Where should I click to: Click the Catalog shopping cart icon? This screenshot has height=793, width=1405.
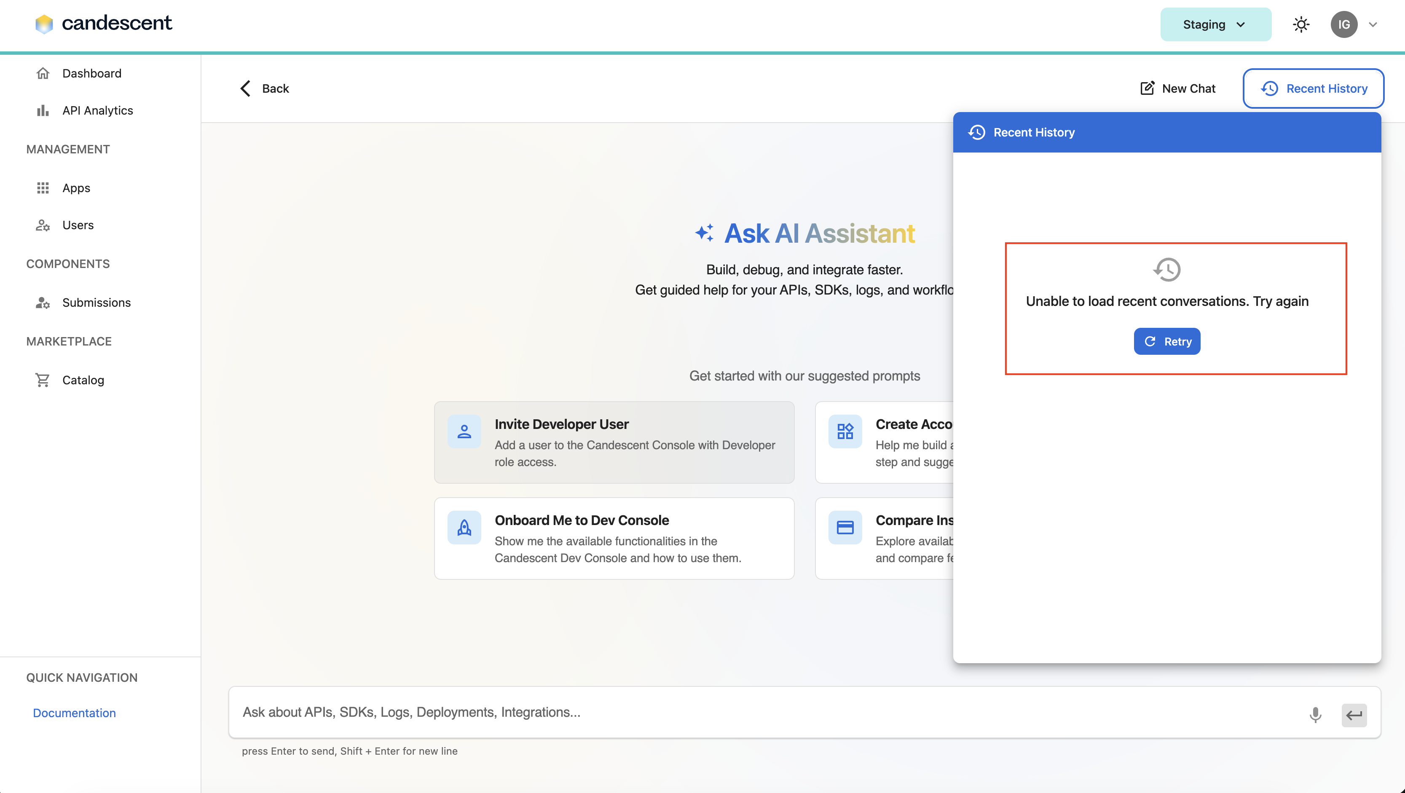click(x=43, y=380)
